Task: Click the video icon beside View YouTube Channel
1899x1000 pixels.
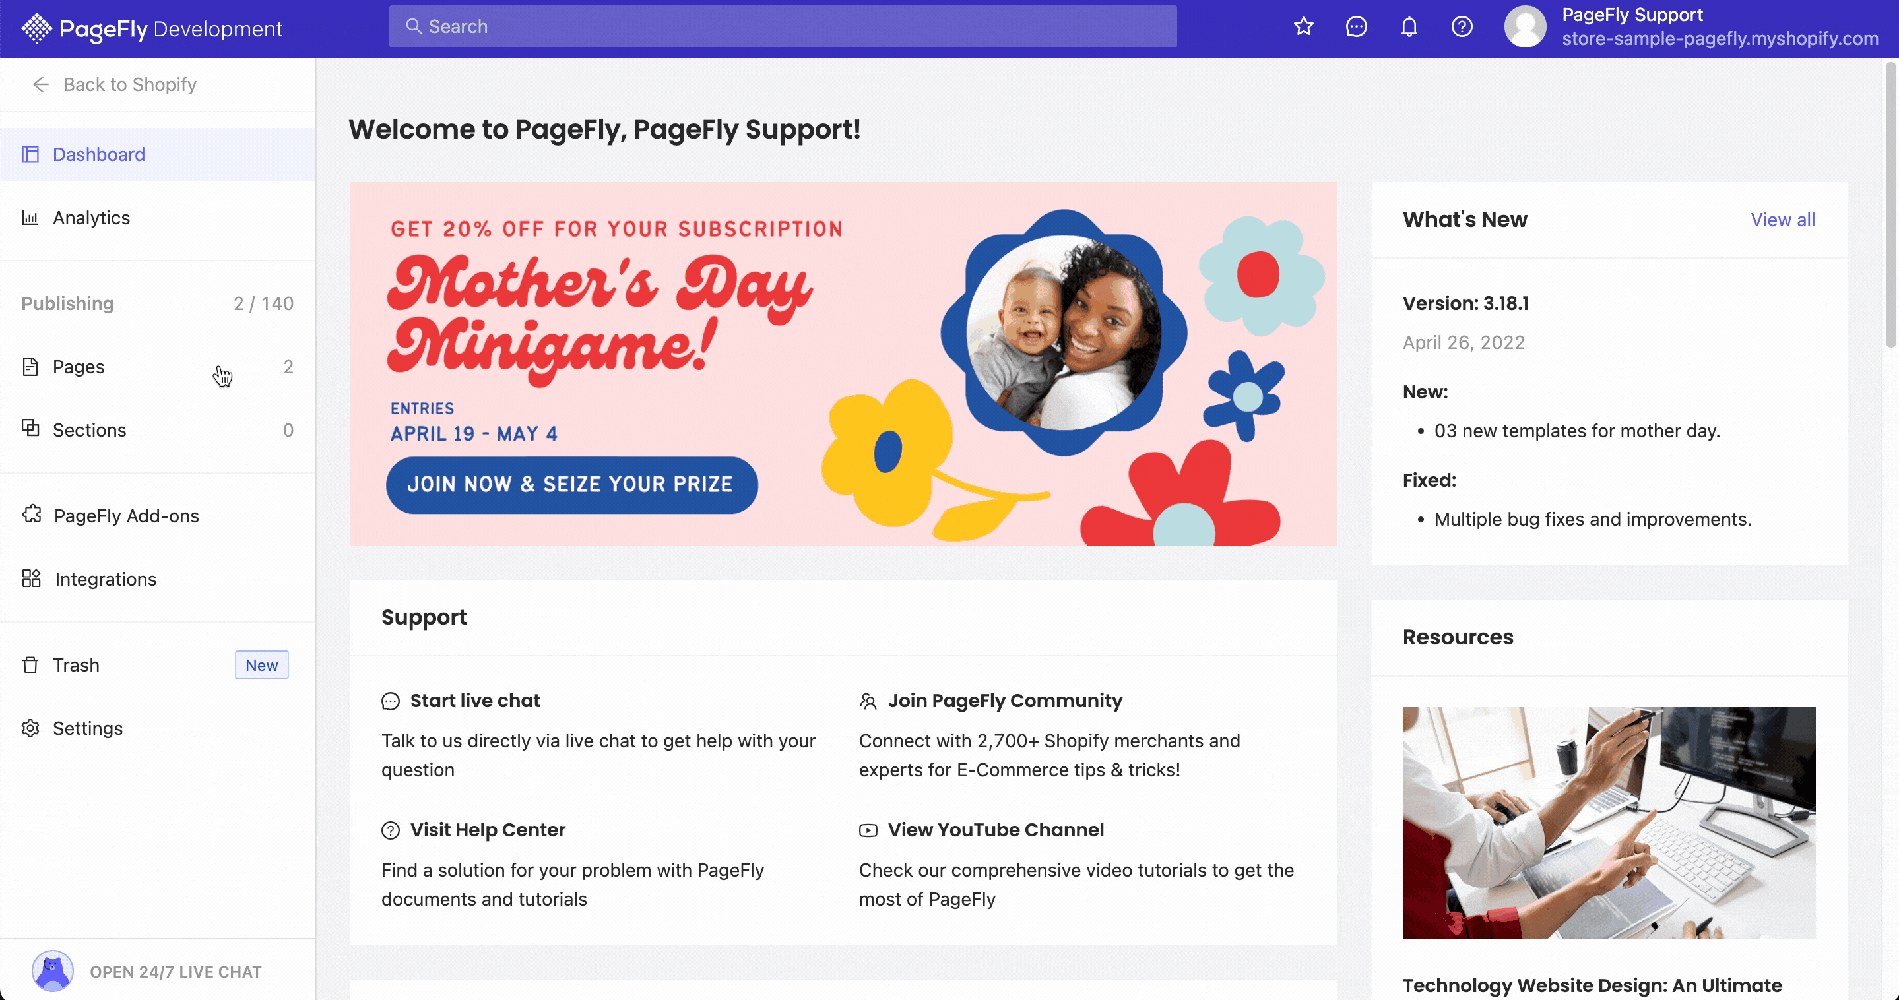Action: point(868,830)
